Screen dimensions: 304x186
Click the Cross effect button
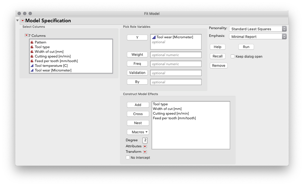coord(138,114)
